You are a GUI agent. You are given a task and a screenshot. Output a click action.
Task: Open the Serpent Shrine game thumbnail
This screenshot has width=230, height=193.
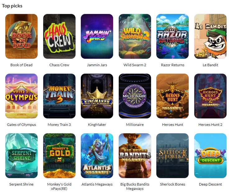click(21, 156)
